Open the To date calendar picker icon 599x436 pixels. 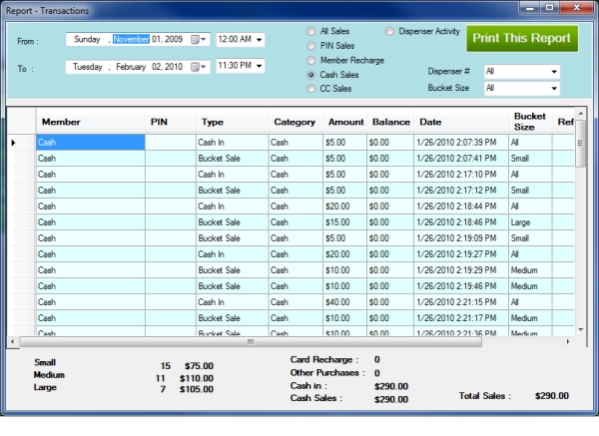tap(197, 67)
